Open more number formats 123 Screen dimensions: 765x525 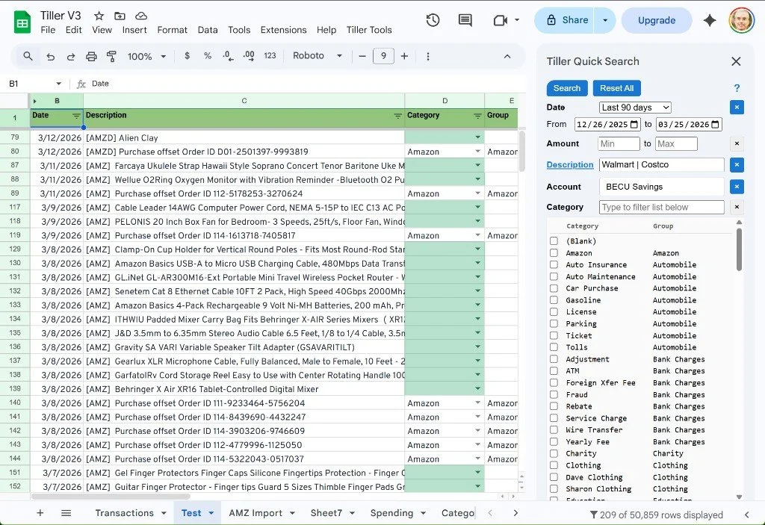coord(270,55)
